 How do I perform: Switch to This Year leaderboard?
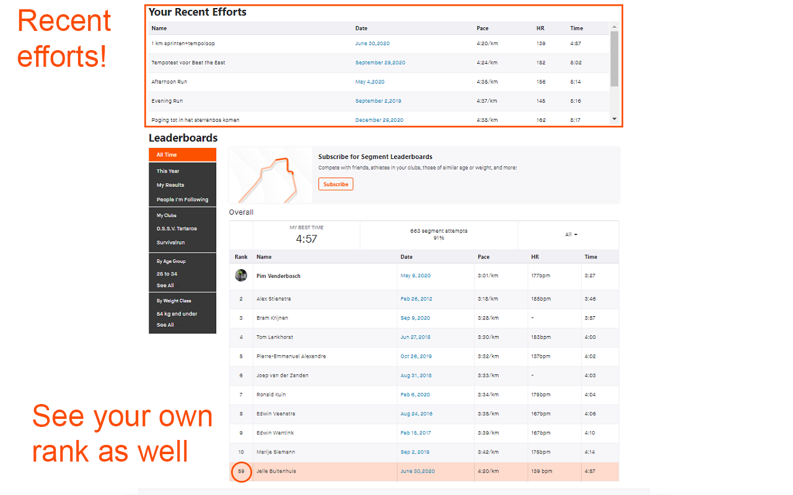(x=168, y=171)
